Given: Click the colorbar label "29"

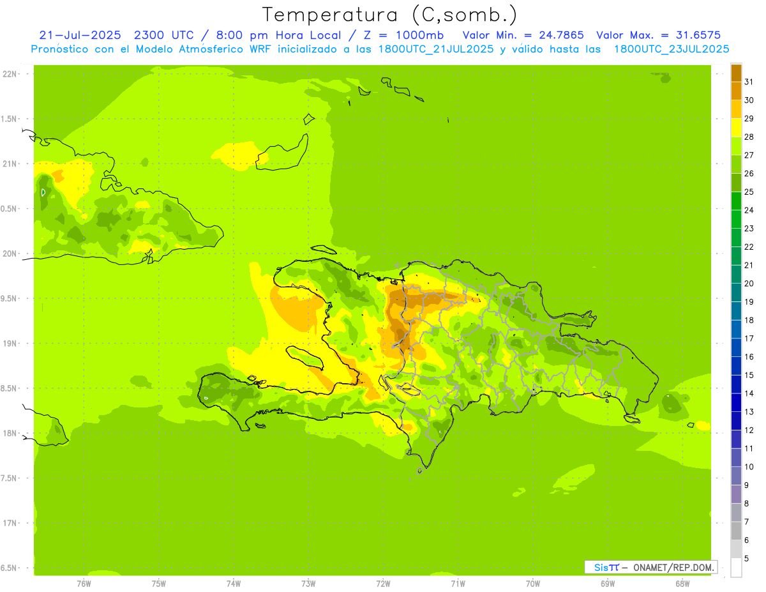Looking at the screenshot, I should (x=749, y=118).
